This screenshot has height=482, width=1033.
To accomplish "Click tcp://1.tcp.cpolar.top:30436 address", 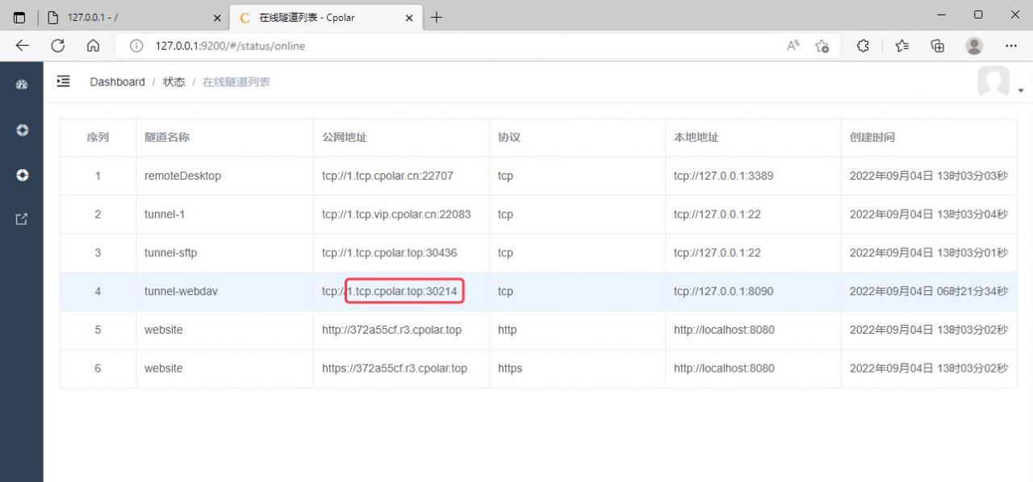I will coord(389,253).
